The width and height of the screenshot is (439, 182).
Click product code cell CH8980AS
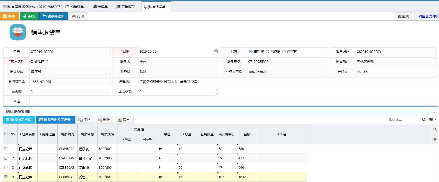click(67, 149)
